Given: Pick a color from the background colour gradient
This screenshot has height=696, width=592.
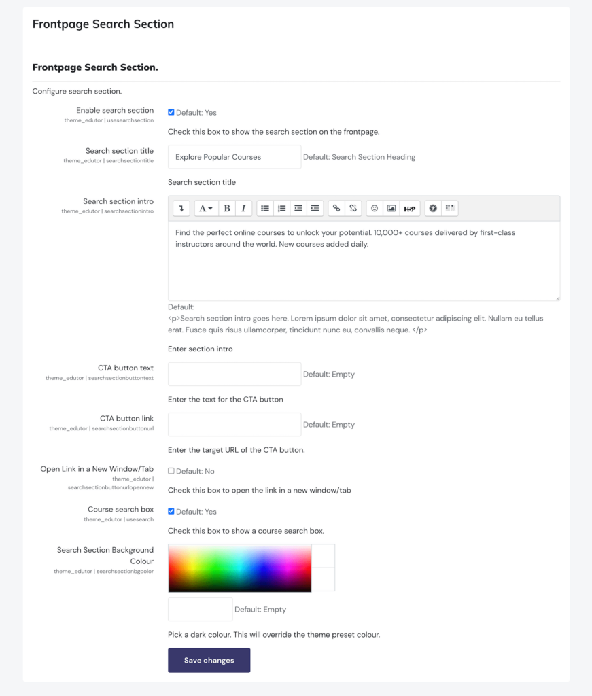Looking at the screenshot, I should [238, 568].
